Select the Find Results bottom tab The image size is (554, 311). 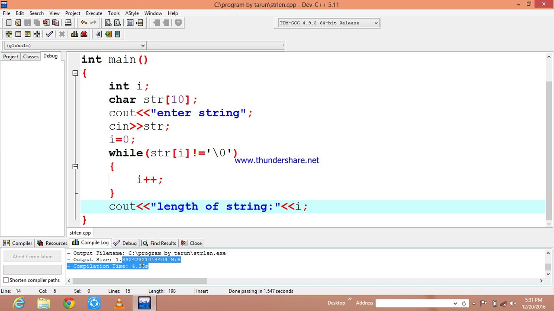coord(159,243)
